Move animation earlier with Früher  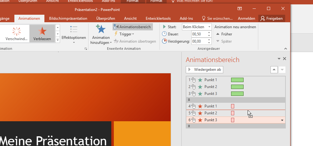[224, 34]
